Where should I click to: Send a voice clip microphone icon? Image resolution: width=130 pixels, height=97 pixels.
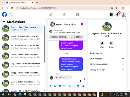50,86
